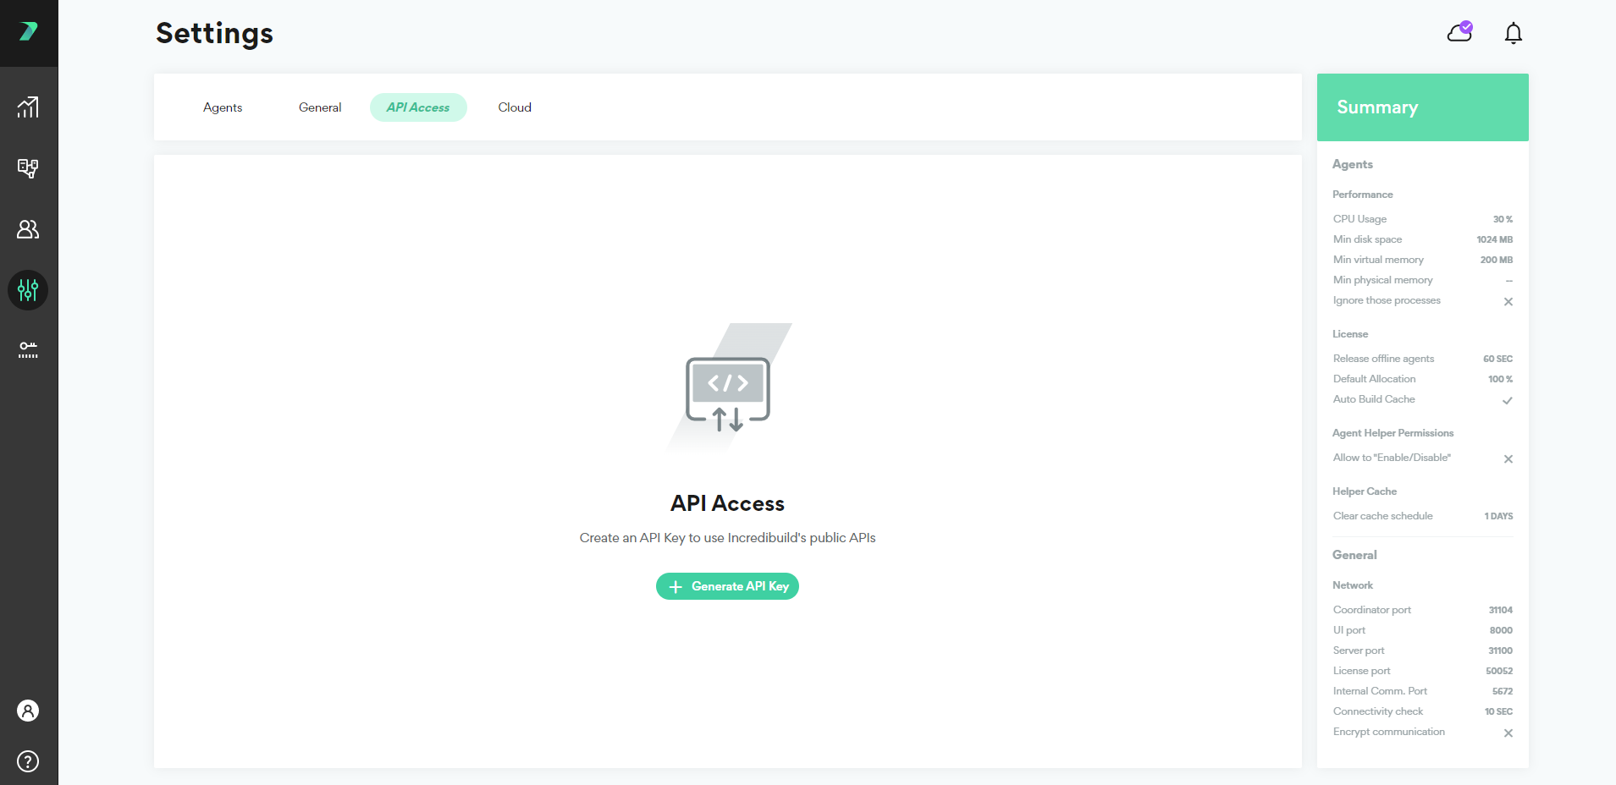This screenshot has width=1616, height=785.
Task: Open the notifications bell
Action: (1513, 33)
